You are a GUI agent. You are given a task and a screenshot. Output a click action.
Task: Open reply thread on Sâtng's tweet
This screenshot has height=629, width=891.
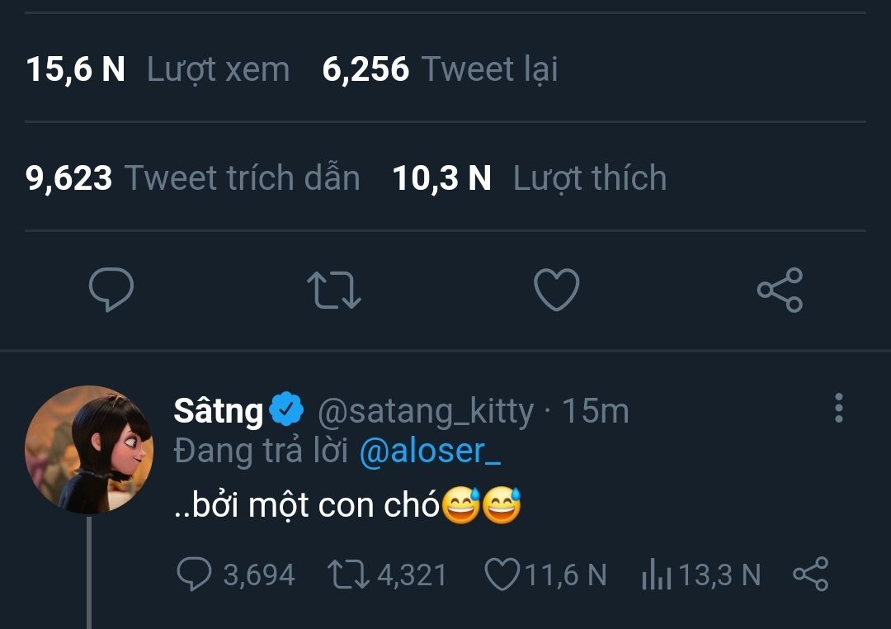coord(195,575)
